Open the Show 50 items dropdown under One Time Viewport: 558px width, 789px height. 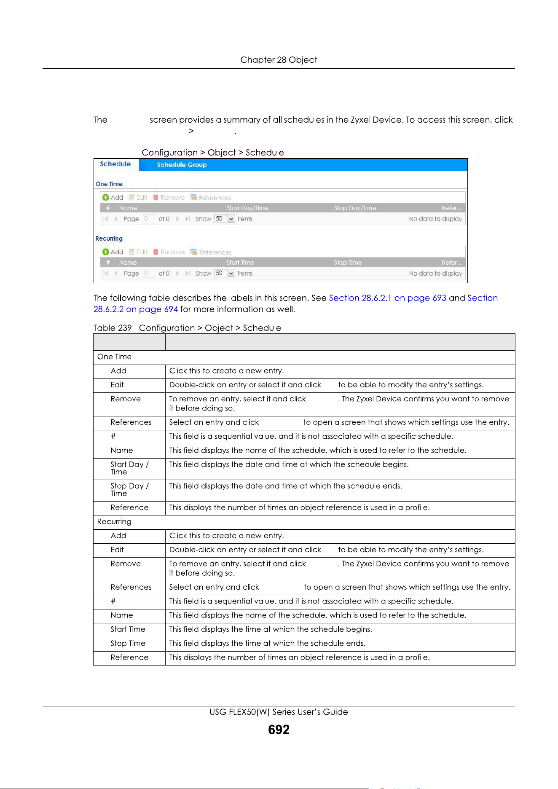pos(231,219)
